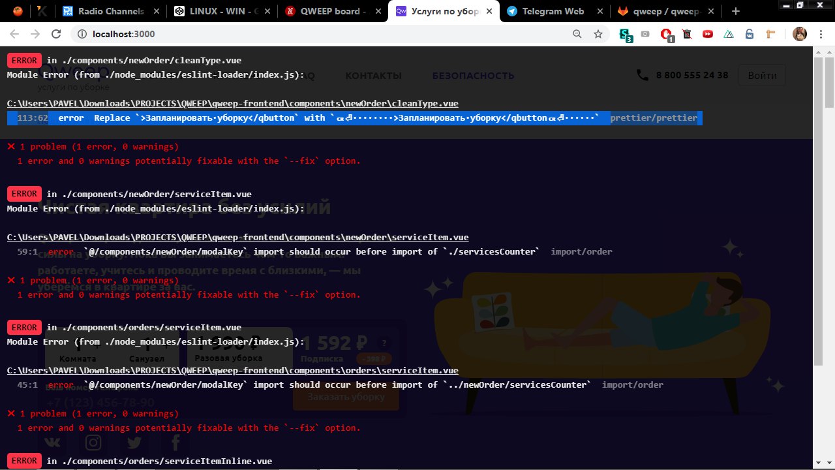835x470 pixels.
Task: Click the Заказать уборку button
Action: tap(346, 397)
